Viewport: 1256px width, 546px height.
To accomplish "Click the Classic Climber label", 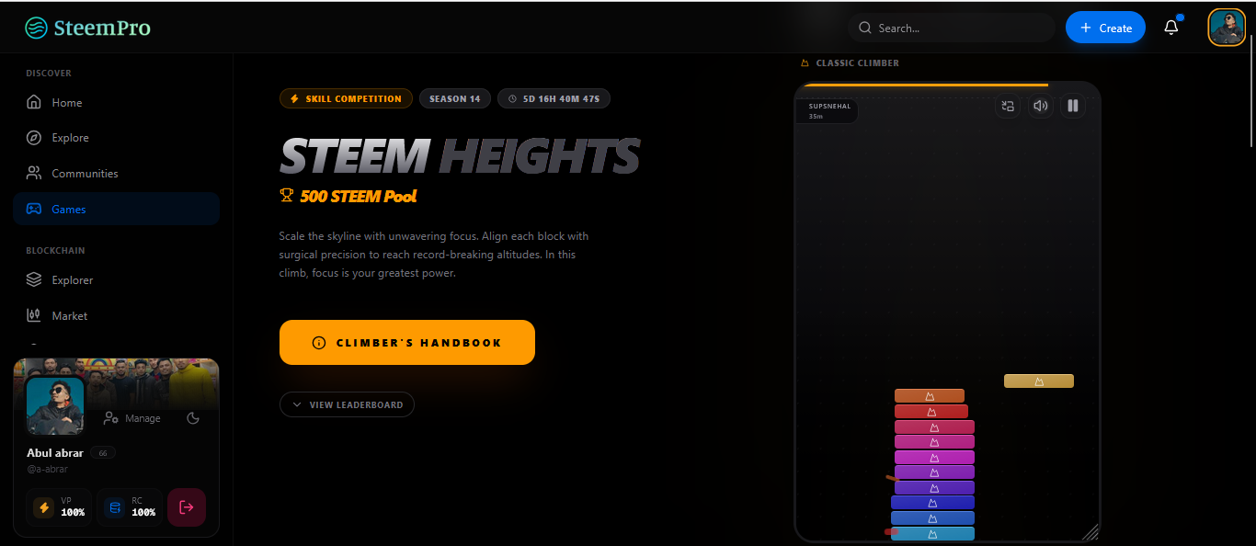I will pos(857,63).
